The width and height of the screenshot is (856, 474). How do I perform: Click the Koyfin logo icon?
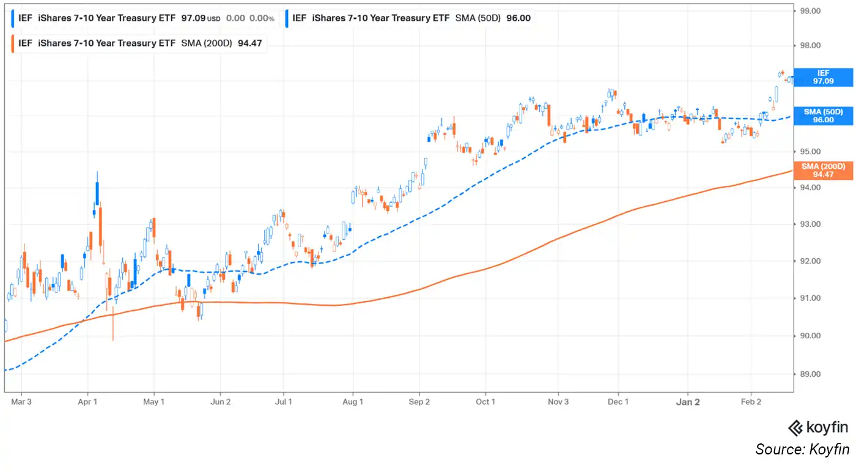click(795, 428)
